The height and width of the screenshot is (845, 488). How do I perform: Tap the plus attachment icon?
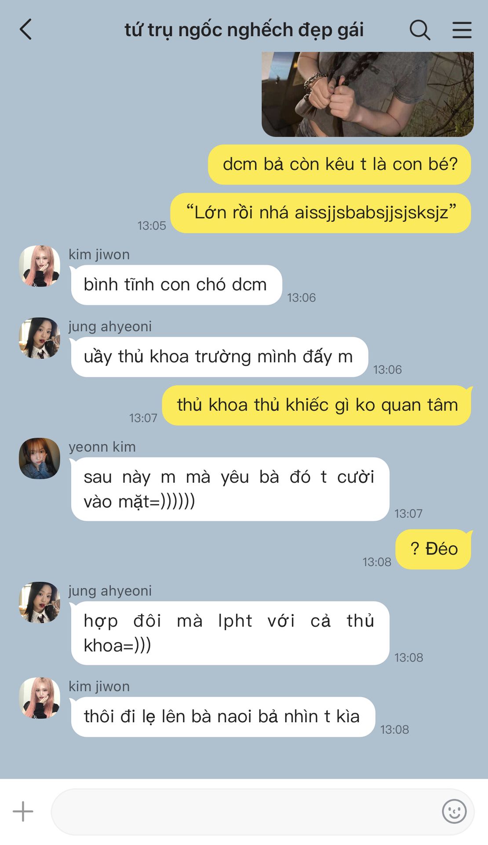click(23, 811)
